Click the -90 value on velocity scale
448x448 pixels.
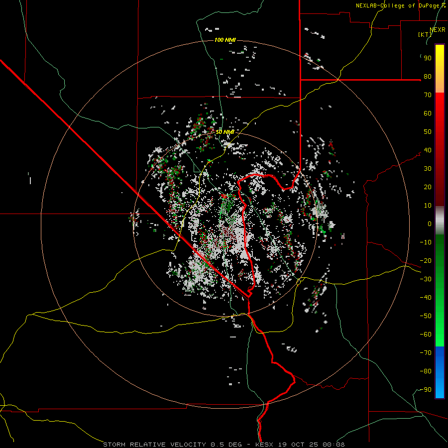[426, 390]
